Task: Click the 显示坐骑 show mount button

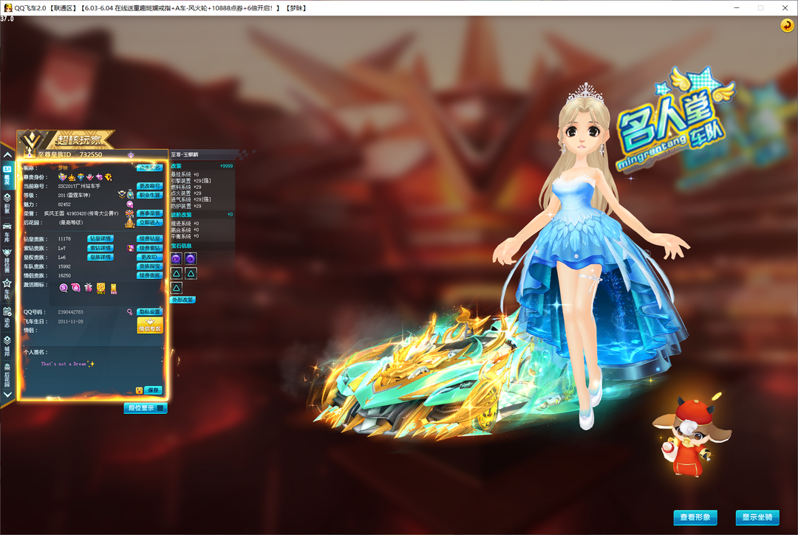Action: pyautogui.click(x=757, y=517)
